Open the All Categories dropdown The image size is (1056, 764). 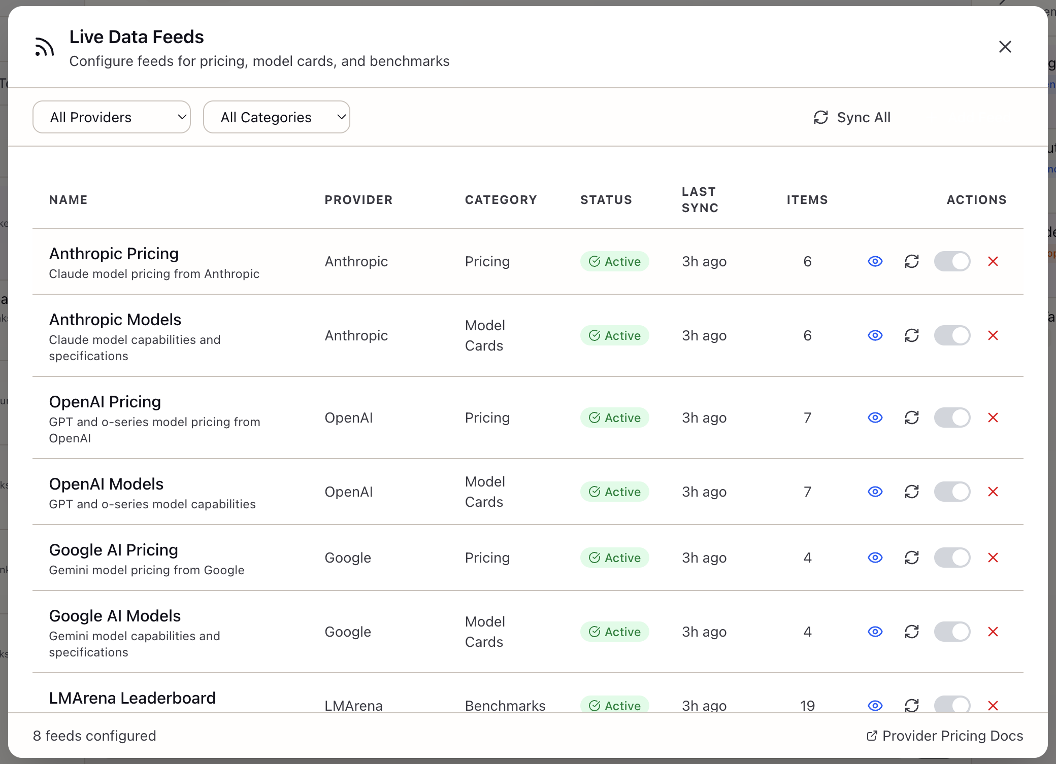pos(277,117)
